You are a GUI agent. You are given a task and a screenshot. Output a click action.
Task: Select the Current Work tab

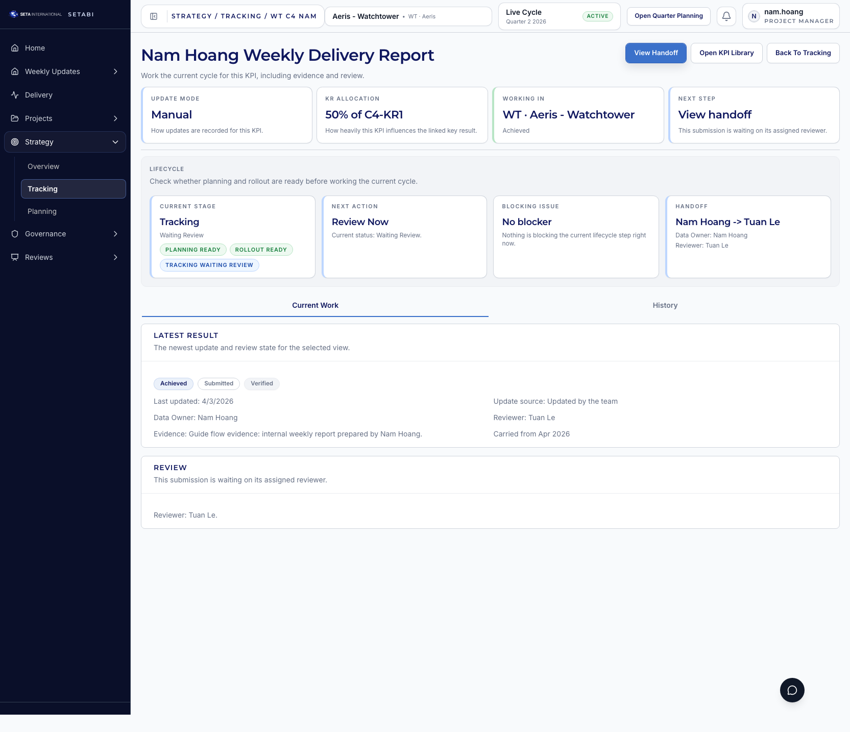[315, 305]
